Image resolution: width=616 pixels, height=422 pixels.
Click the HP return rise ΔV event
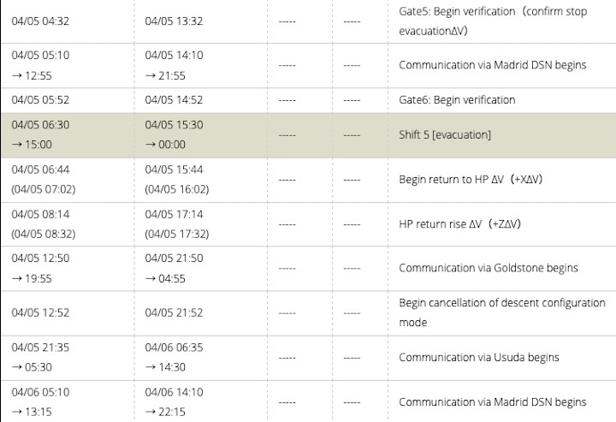(x=460, y=224)
